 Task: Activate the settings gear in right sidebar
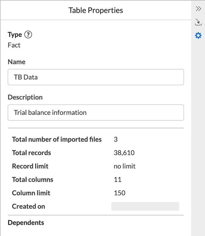pyautogui.click(x=198, y=35)
